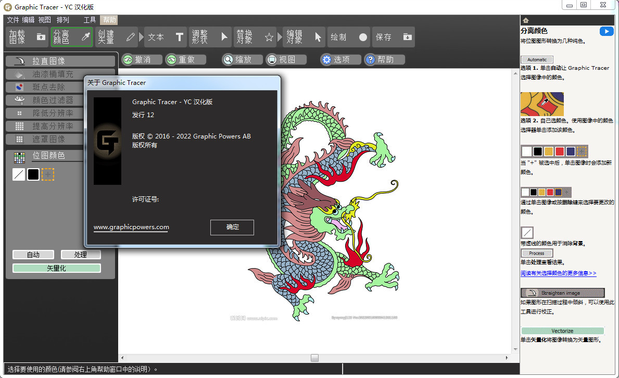Select the 油漆桶填充 tool
The image size is (619, 378).
point(45,74)
